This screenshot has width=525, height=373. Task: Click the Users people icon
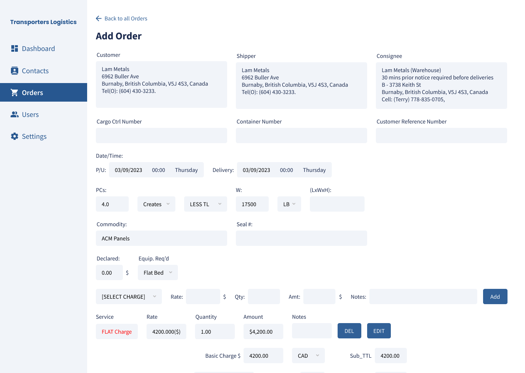click(15, 114)
